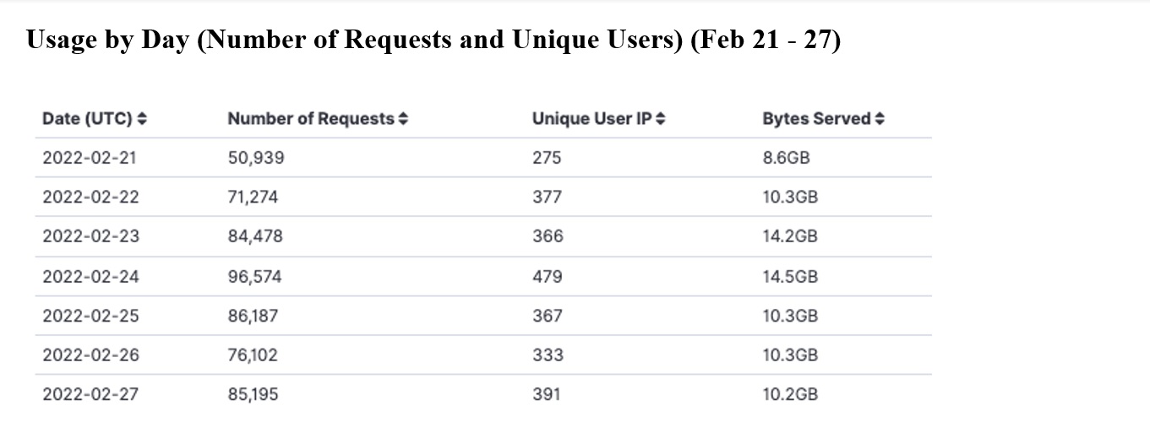Select the 8.6GB bytes served cell
Viewport: 1150px width, 438px height.
pos(786,158)
